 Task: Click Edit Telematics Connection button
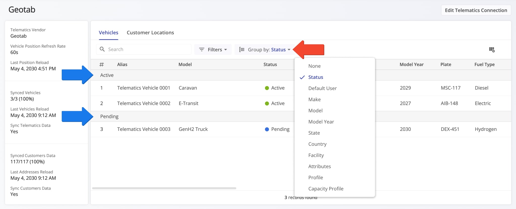point(476,10)
